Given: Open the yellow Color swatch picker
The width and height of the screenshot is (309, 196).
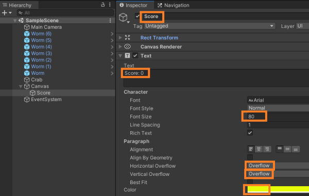Looking at the screenshot, I should point(278,189).
